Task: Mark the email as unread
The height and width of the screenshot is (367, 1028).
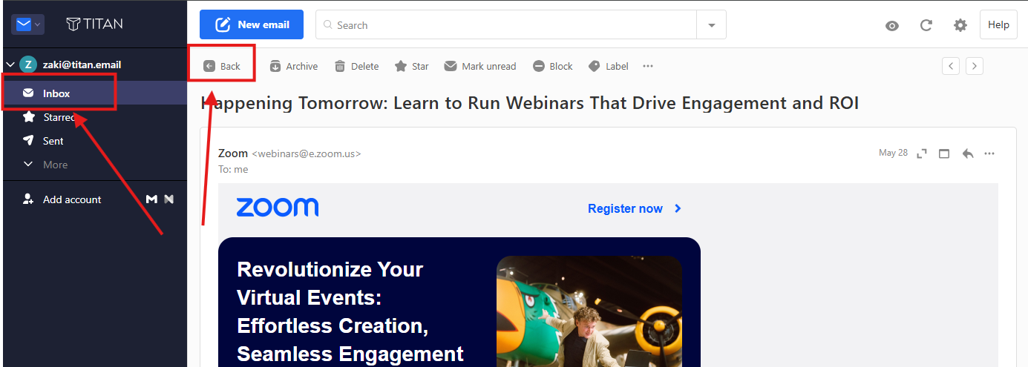Action: coord(480,66)
